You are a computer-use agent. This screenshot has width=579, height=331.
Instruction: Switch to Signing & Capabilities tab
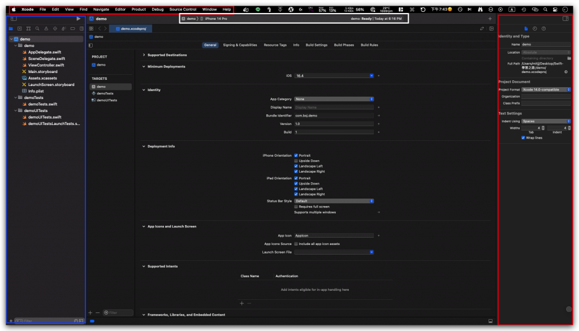[x=240, y=45]
